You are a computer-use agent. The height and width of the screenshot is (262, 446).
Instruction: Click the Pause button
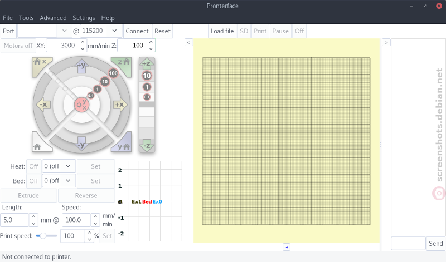[280, 31]
